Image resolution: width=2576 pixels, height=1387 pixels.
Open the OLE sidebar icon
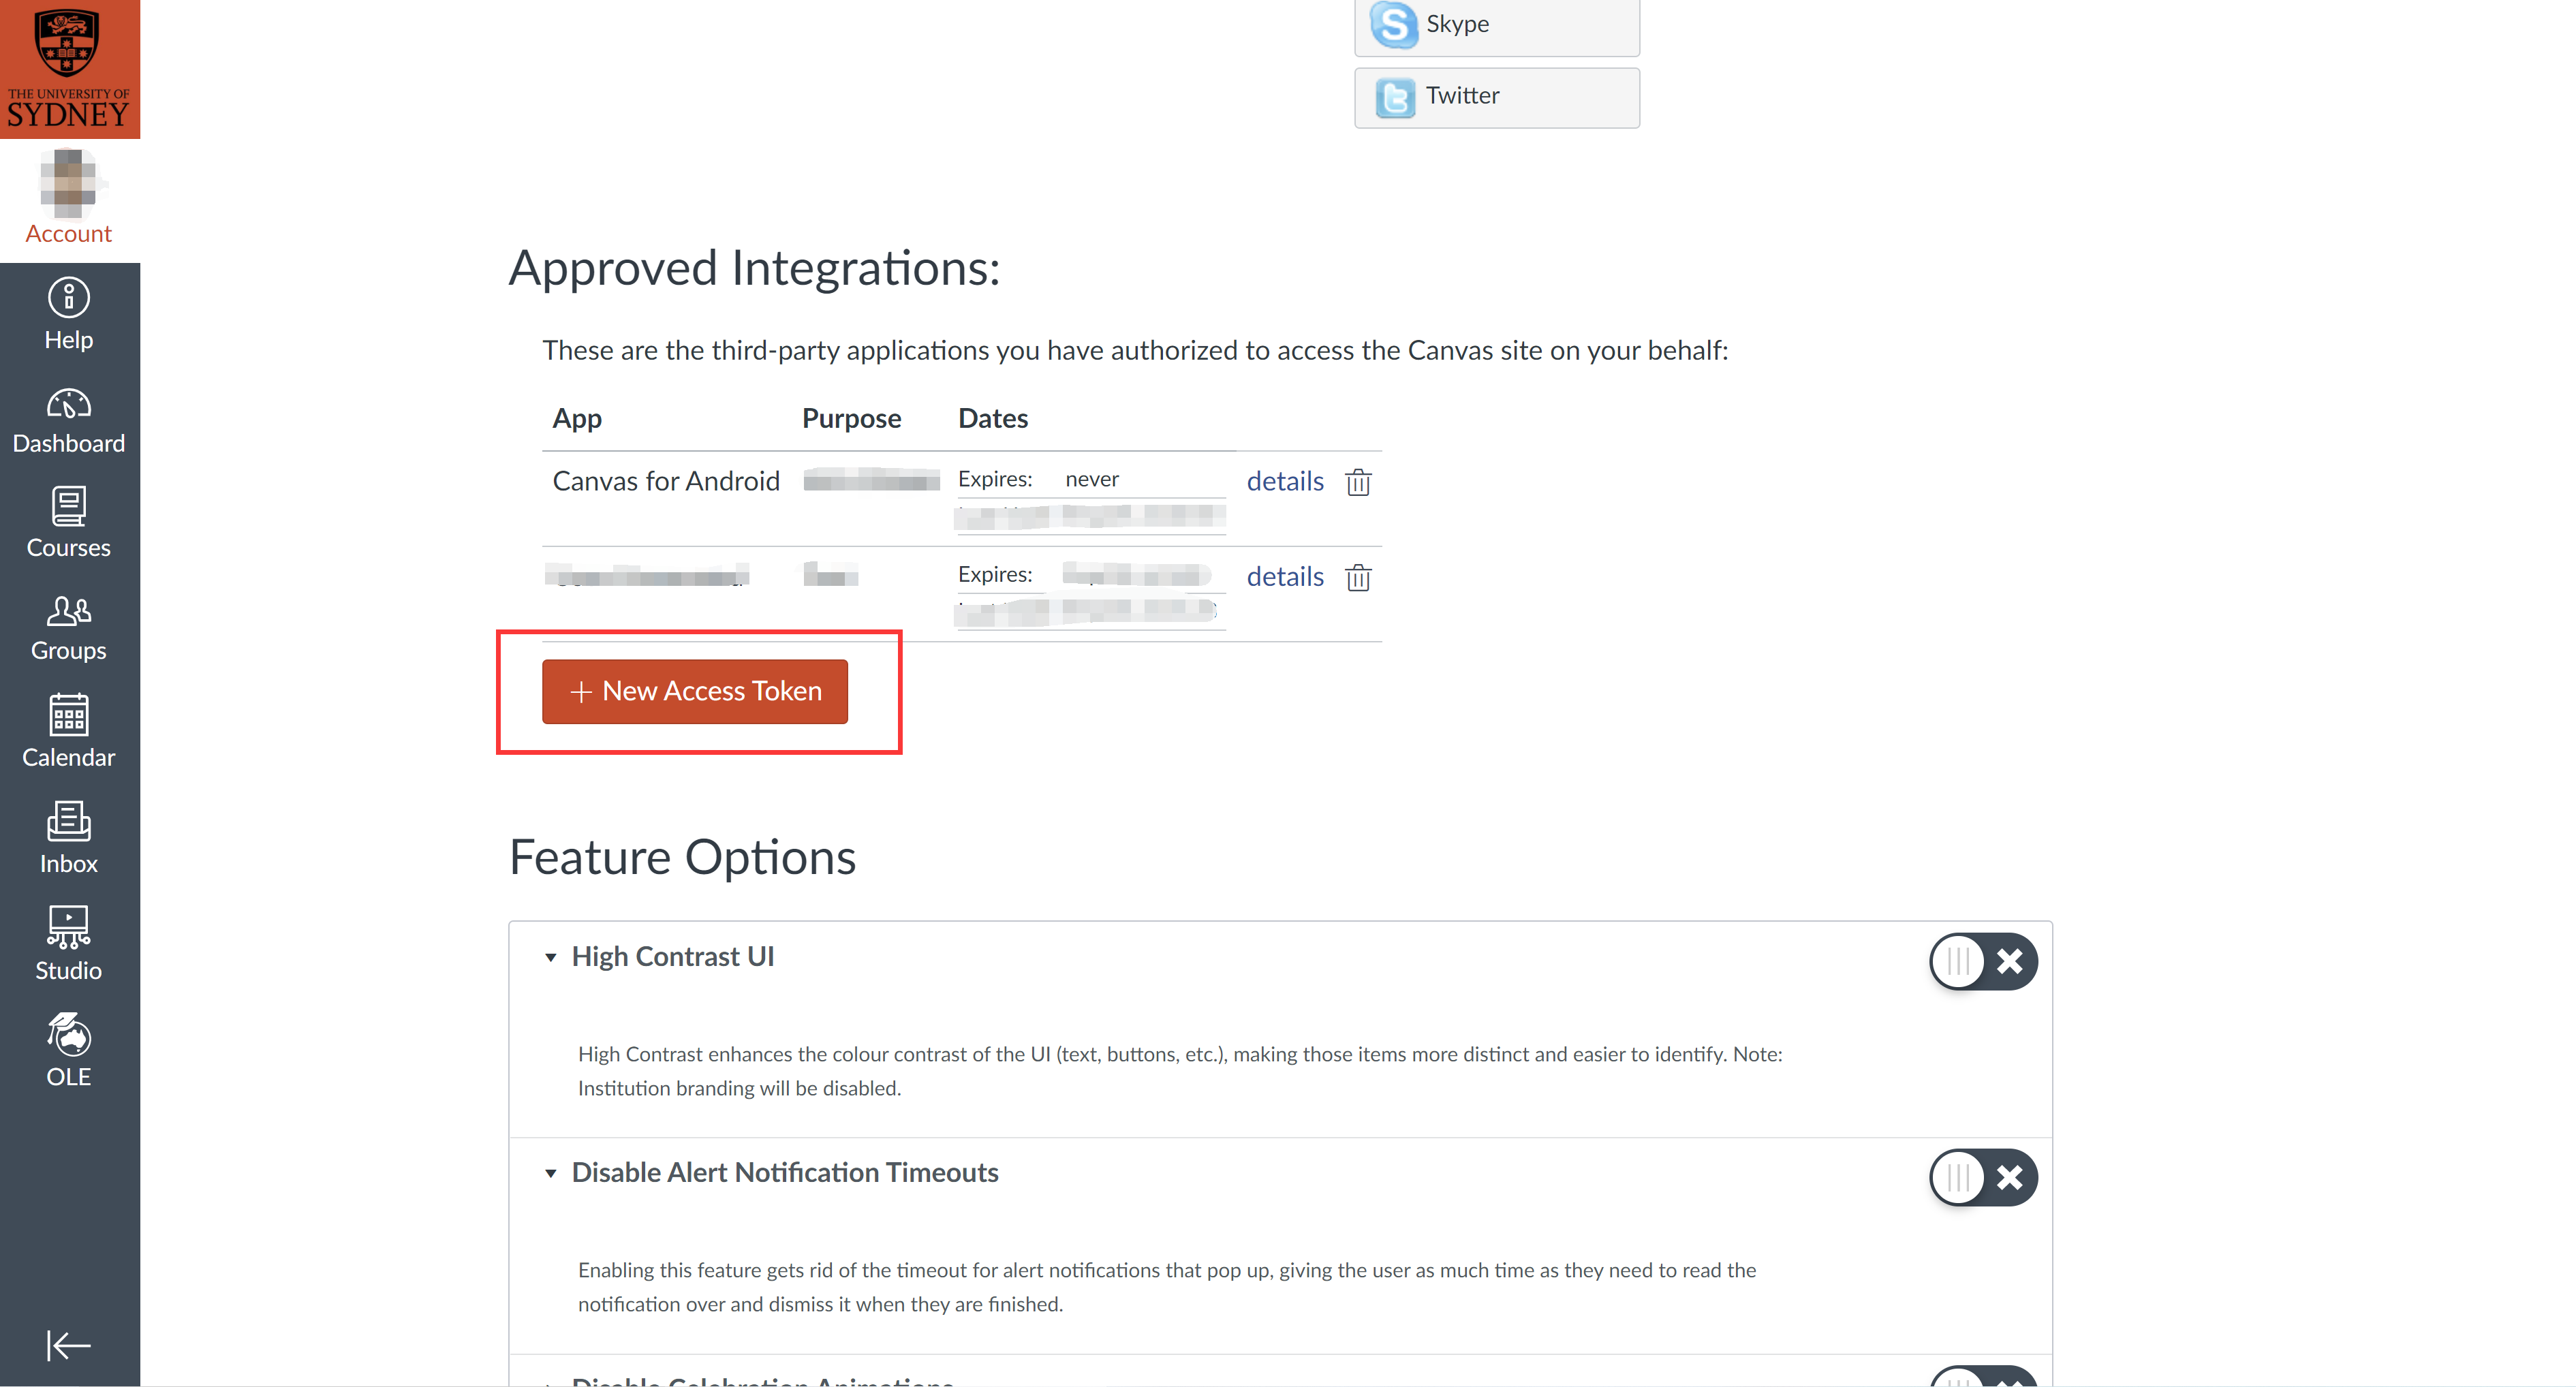68,1049
